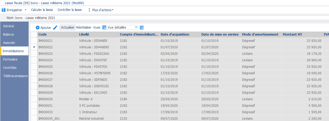329x121 pixels.
Task: Click Calculer la liasse
Action: (42, 10)
